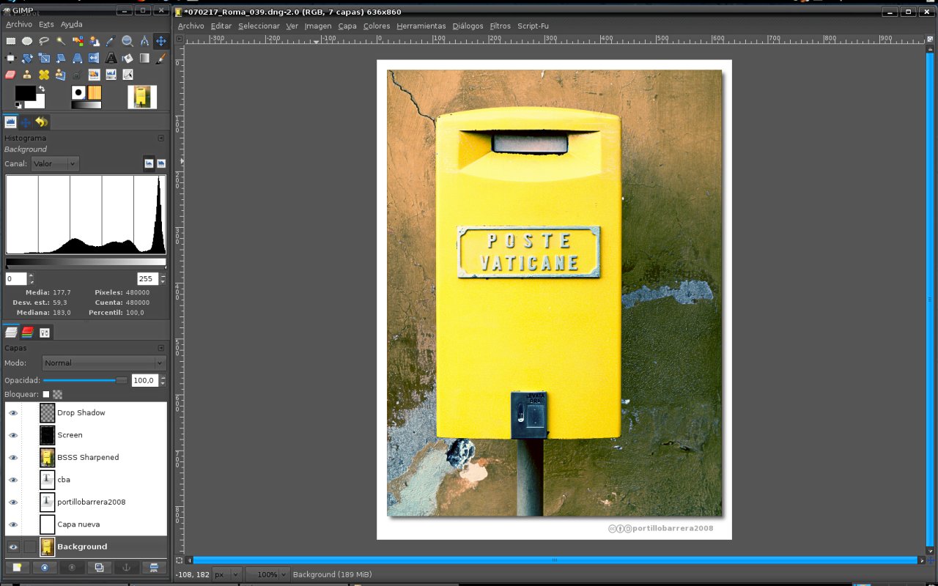Select the Select by Color tool
This screenshot has width=938, height=586.
[78, 41]
